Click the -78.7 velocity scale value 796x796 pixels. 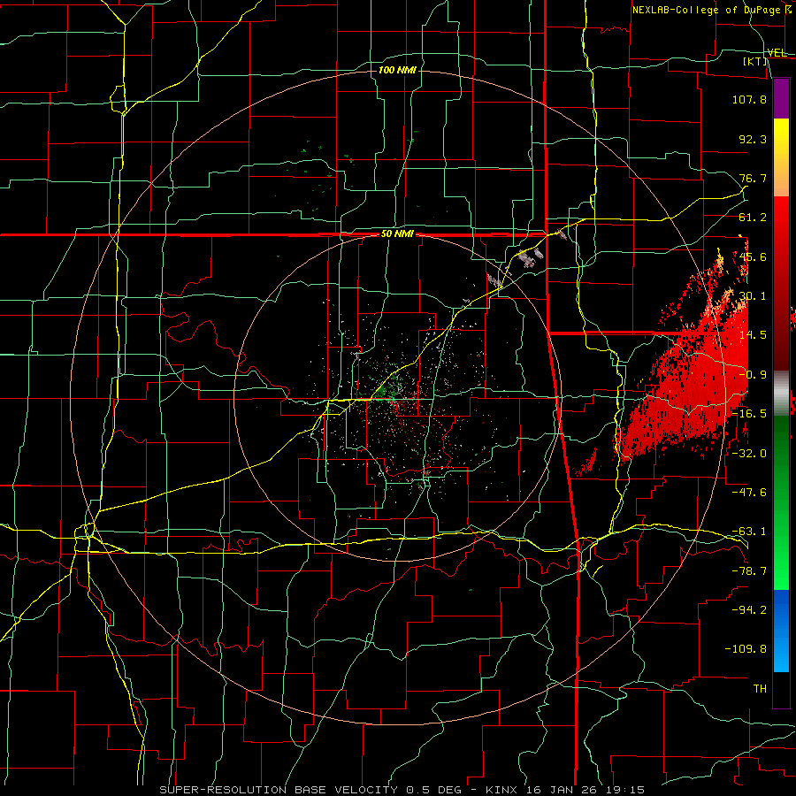click(749, 571)
